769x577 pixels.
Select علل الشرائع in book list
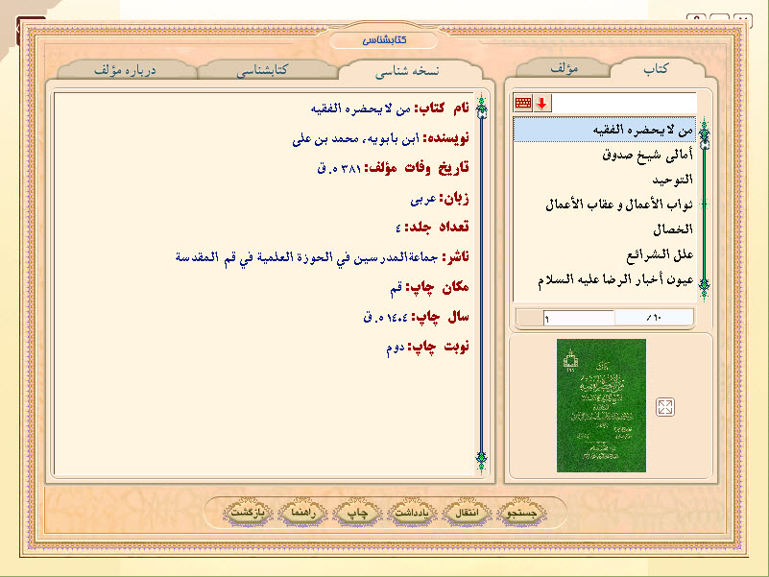tap(605, 254)
